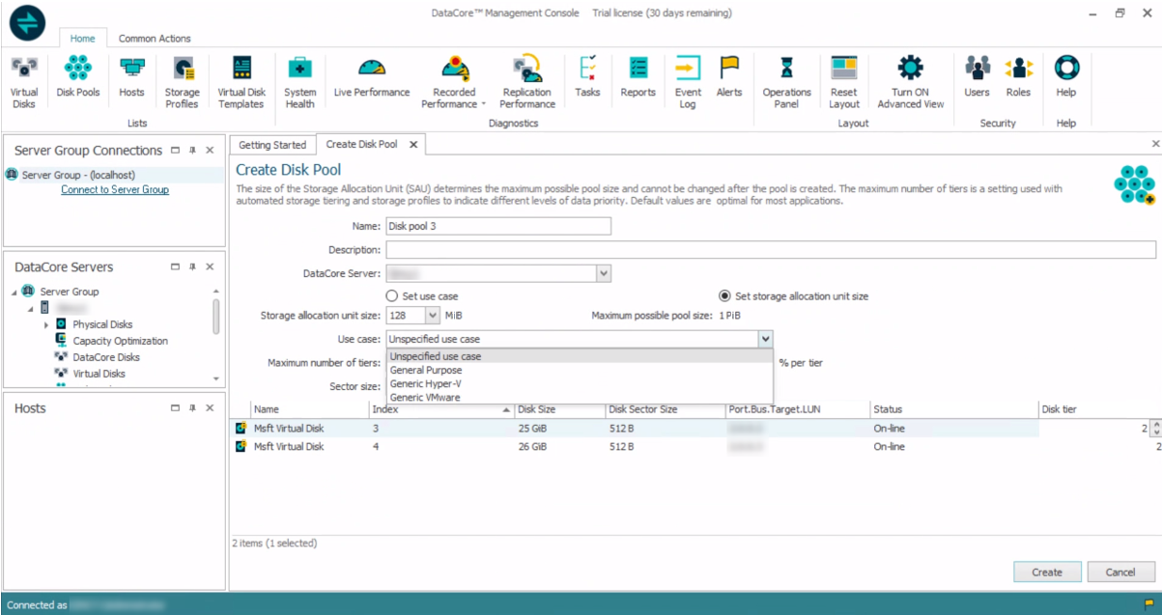
Task: Launch System Health diagnostics
Action: click(300, 81)
